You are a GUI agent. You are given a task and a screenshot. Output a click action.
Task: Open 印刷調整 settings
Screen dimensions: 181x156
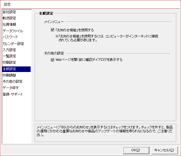(x=9, y=75)
